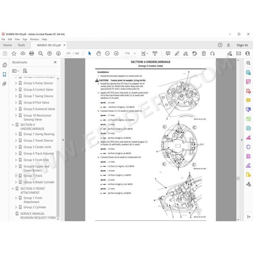Switch to the Tools tab
253x253 pixels.
click(x=21, y=45)
